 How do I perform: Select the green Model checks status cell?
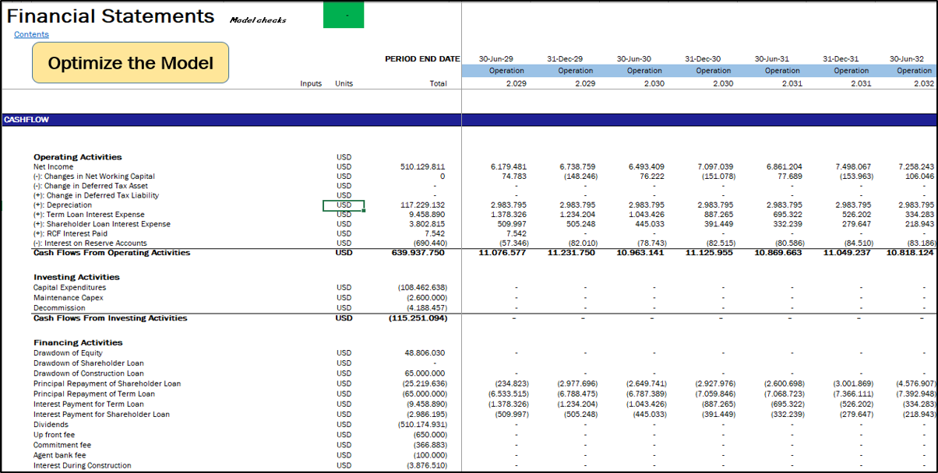[344, 15]
